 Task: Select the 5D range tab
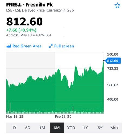pyautogui.click(x=28, y=128)
